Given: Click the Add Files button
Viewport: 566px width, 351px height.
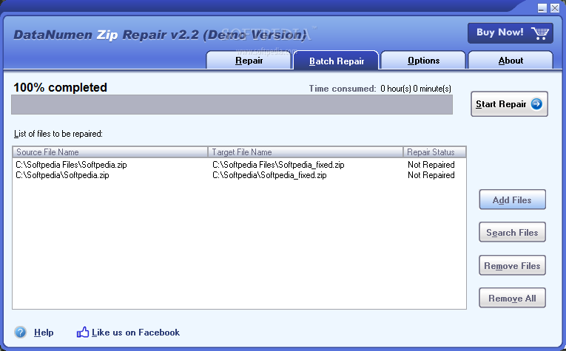Looking at the screenshot, I should (x=512, y=200).
